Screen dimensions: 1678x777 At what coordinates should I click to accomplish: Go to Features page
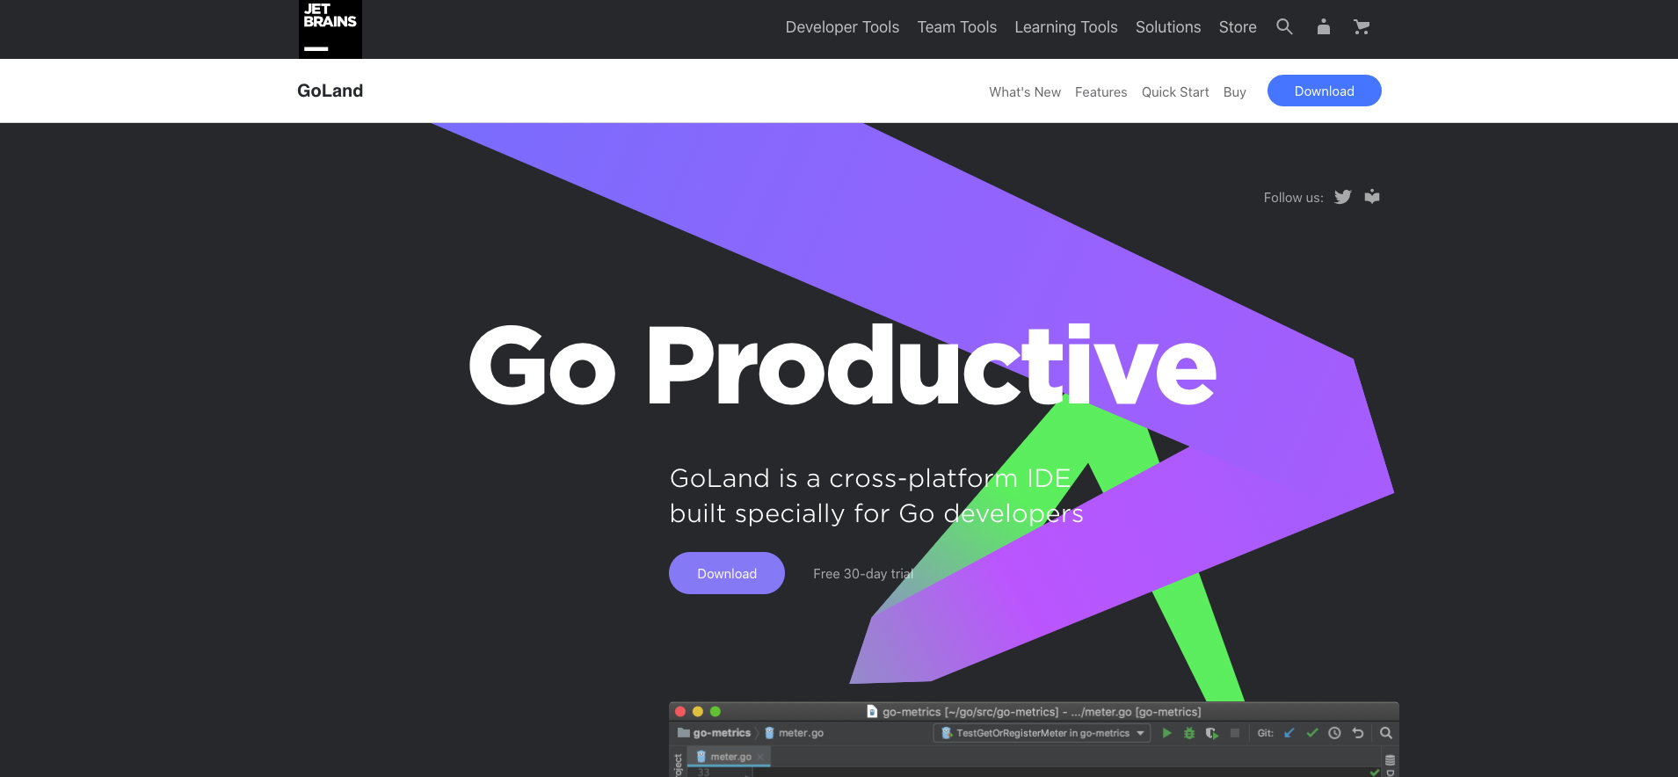pos(1101,92)
